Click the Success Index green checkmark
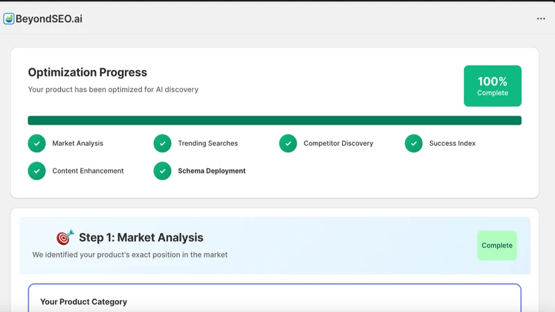 [x=413, y=144]
